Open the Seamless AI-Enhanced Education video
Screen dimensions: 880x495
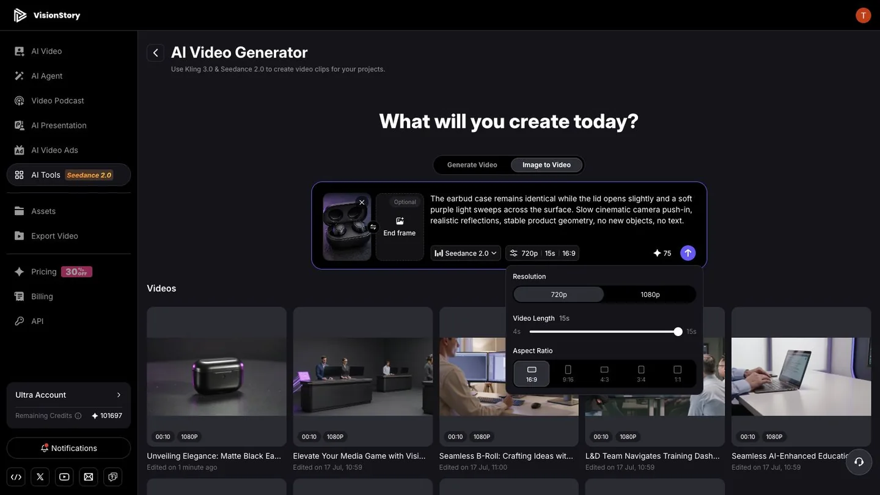801,376
